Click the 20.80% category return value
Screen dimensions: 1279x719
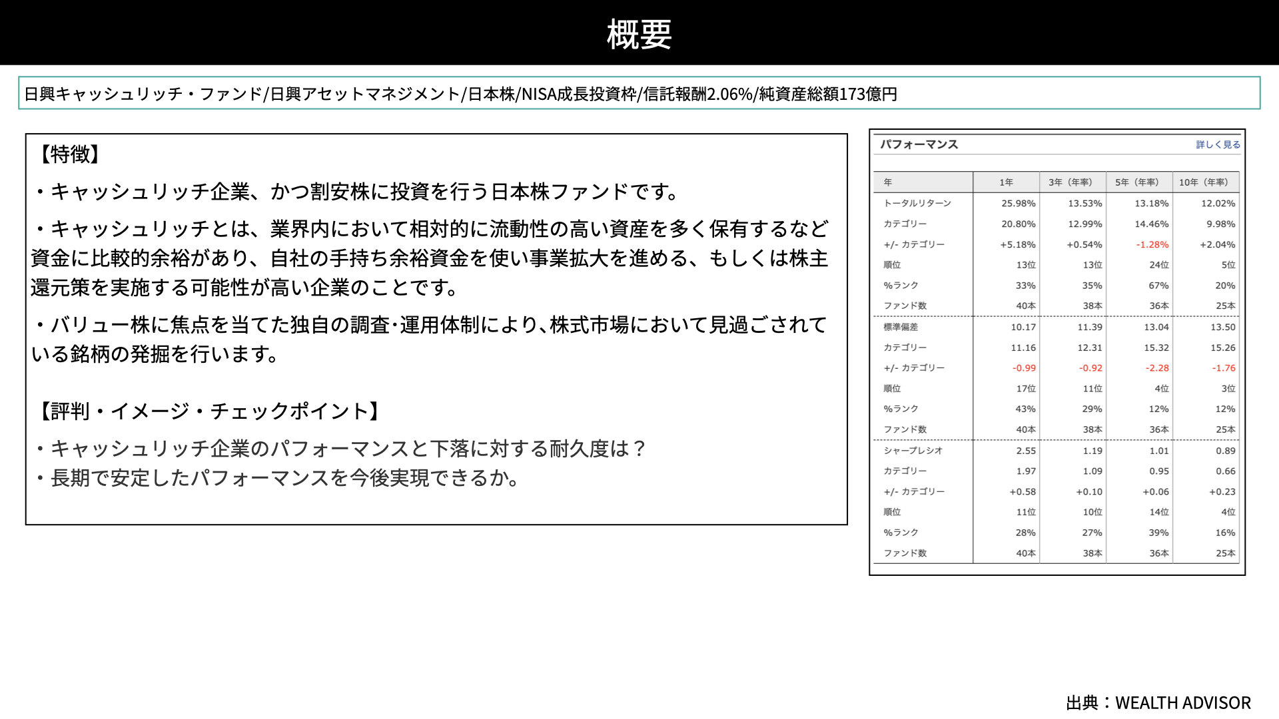click(x=1019, y=224)
